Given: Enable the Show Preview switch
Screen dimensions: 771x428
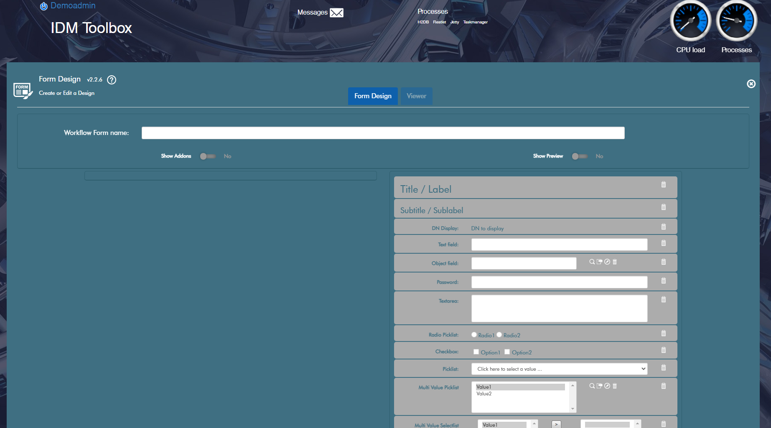Looking at the screenshot, I should click(579, 156).
